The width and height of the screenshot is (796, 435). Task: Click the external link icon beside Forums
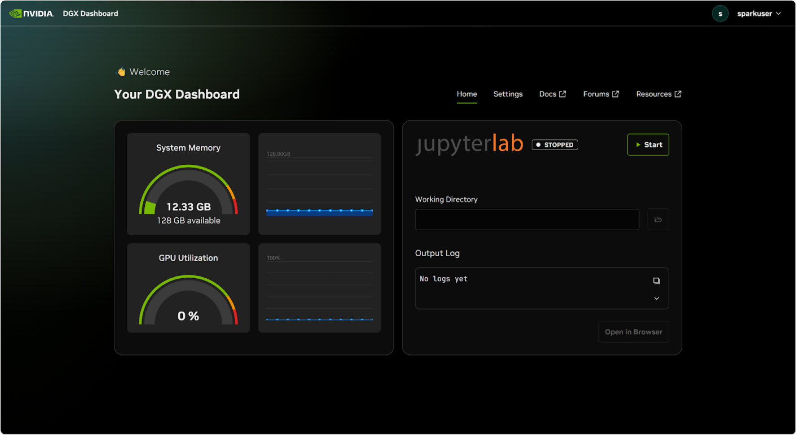[616, 94]
